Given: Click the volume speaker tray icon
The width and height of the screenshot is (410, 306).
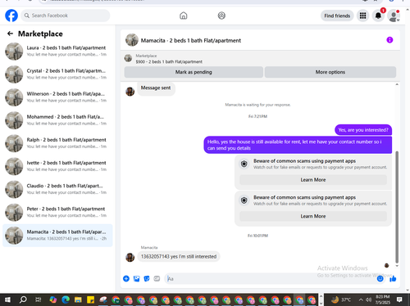Looking at the screenshot, I should pos(368,300).
